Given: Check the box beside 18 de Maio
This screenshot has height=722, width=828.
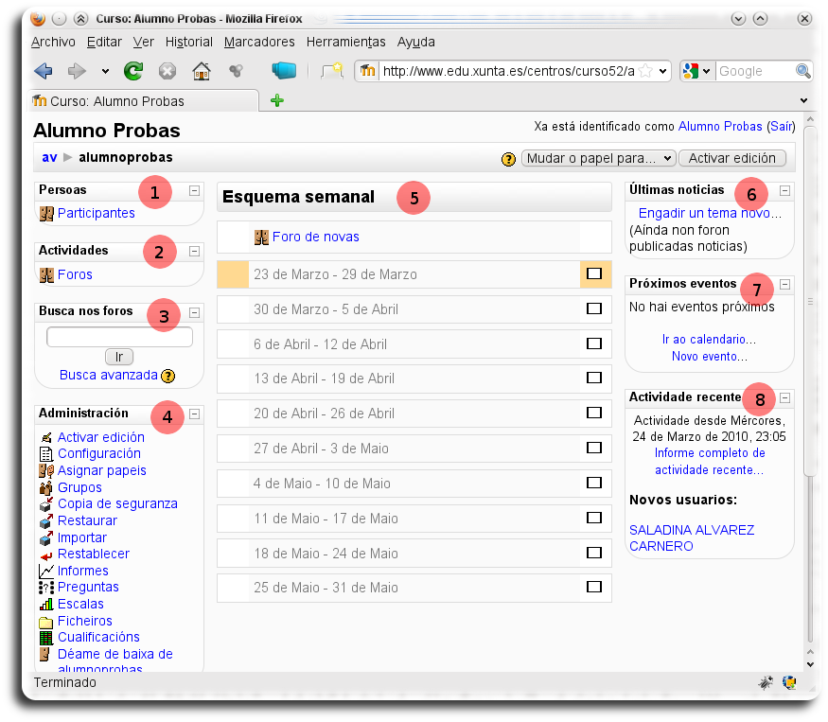Looking at the screenshot, I should point(594,552).
